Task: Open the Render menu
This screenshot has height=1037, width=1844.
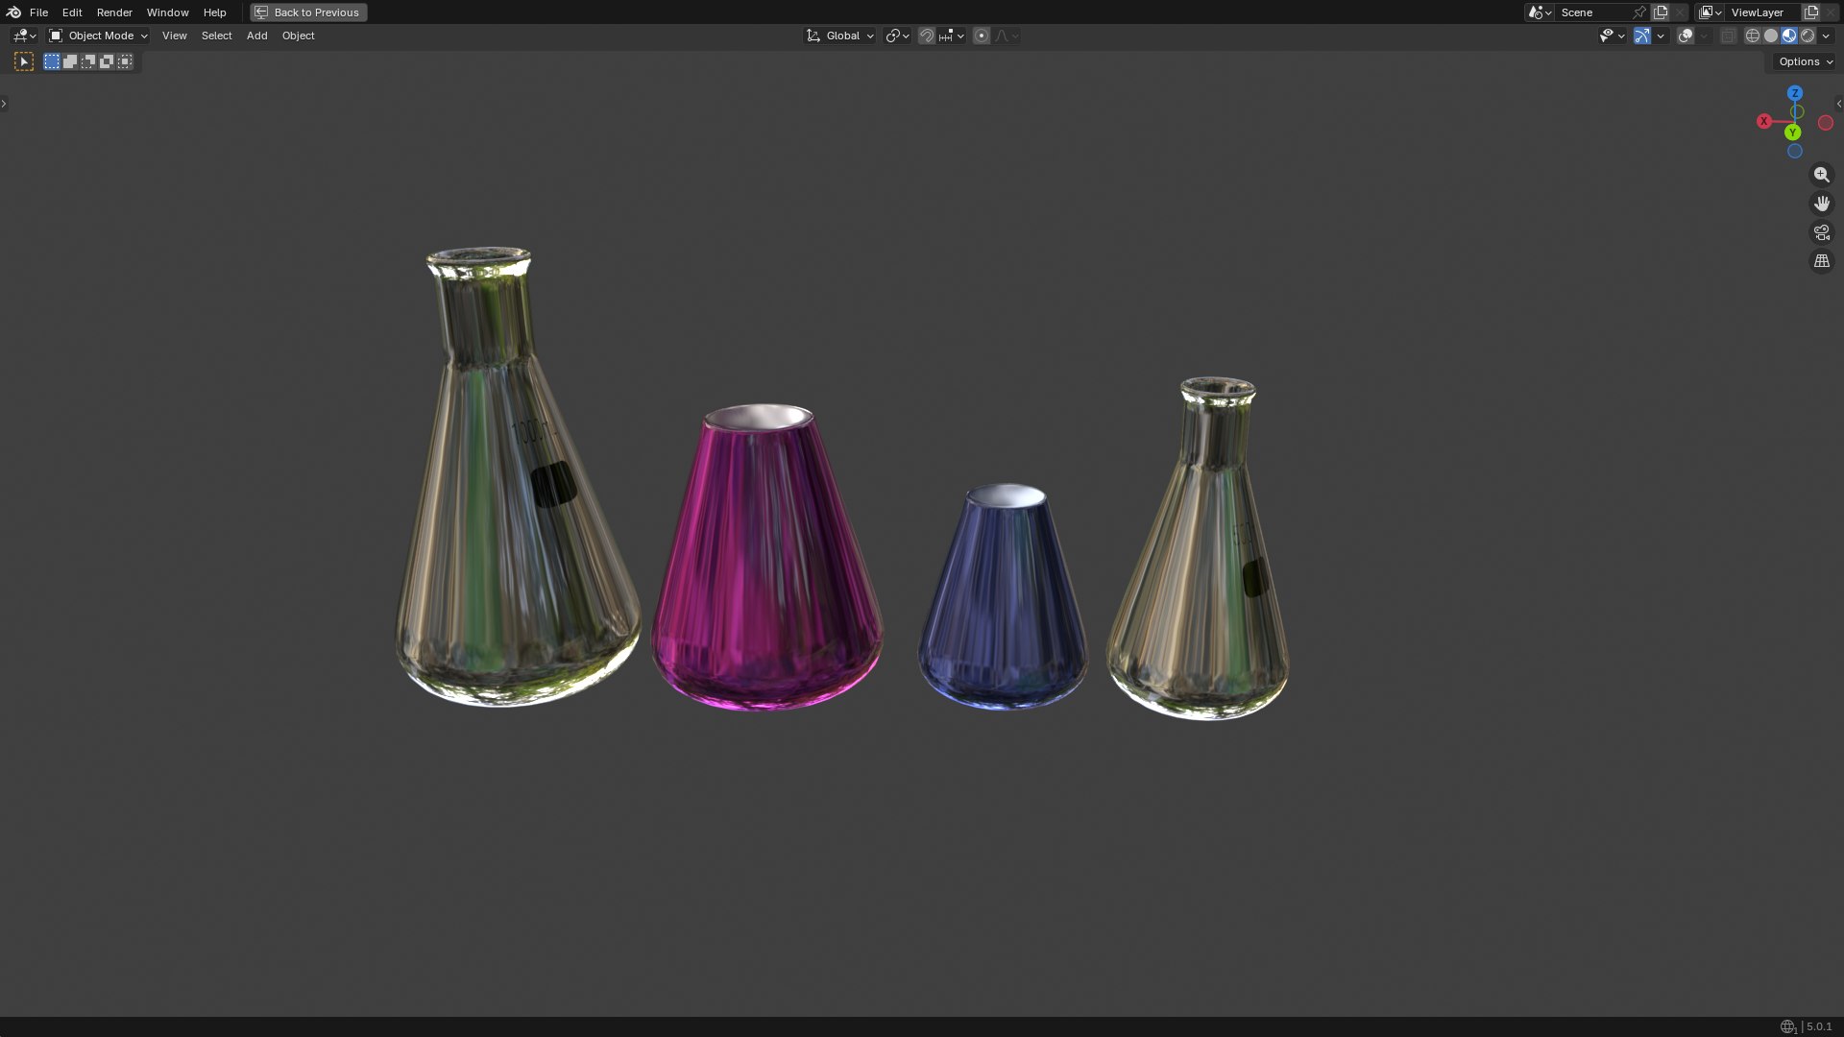Action: point(114,12)
